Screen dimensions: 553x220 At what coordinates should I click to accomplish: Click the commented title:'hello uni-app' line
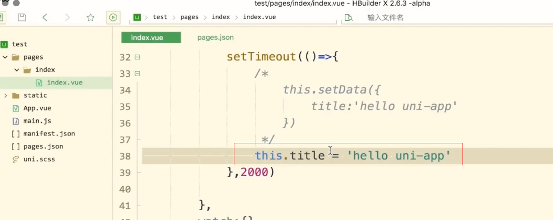(x=383, y=106)
